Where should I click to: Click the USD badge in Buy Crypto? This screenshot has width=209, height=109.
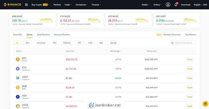45,5
